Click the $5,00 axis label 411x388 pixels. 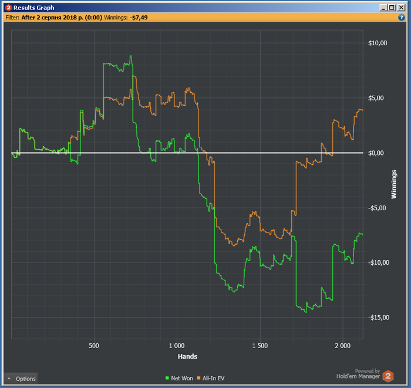click(376, 98)
